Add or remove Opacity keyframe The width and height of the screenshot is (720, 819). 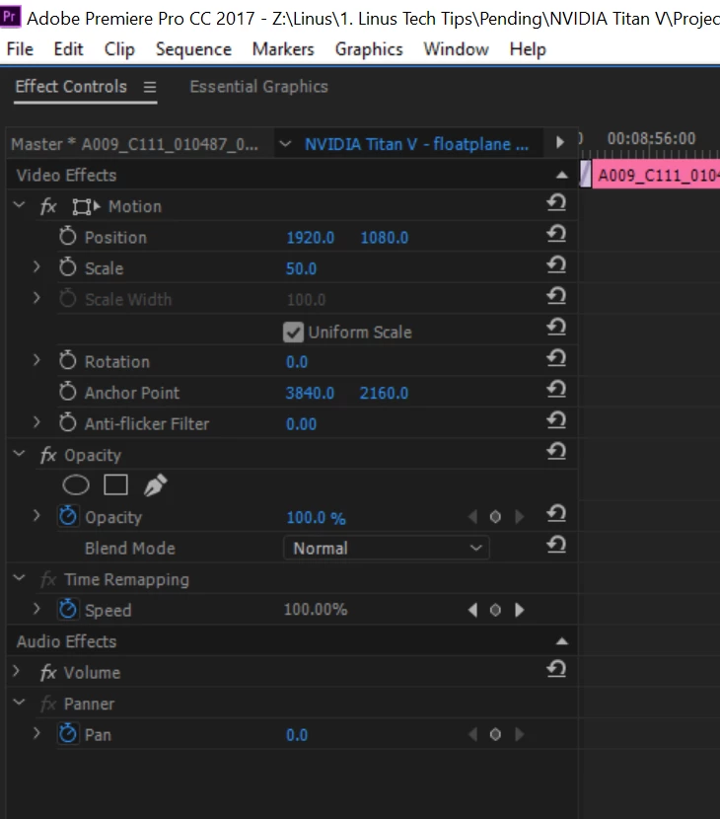(495, 517)
